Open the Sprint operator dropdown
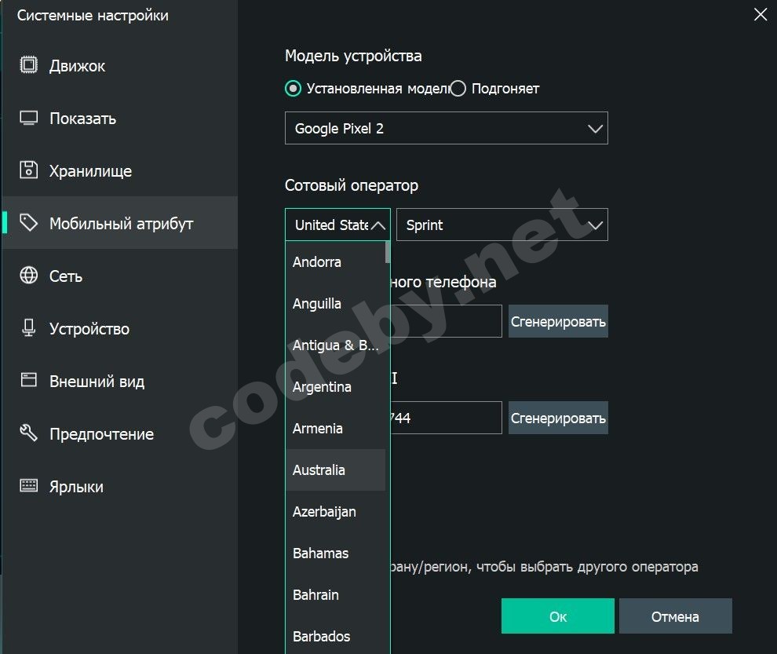The height and width of the screenshot is (654, 777). 502,225
